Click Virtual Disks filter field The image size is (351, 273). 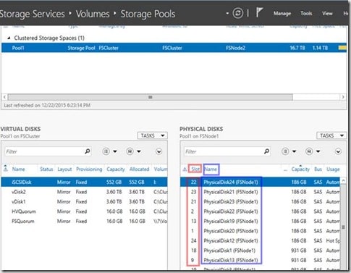click(48, 151)
